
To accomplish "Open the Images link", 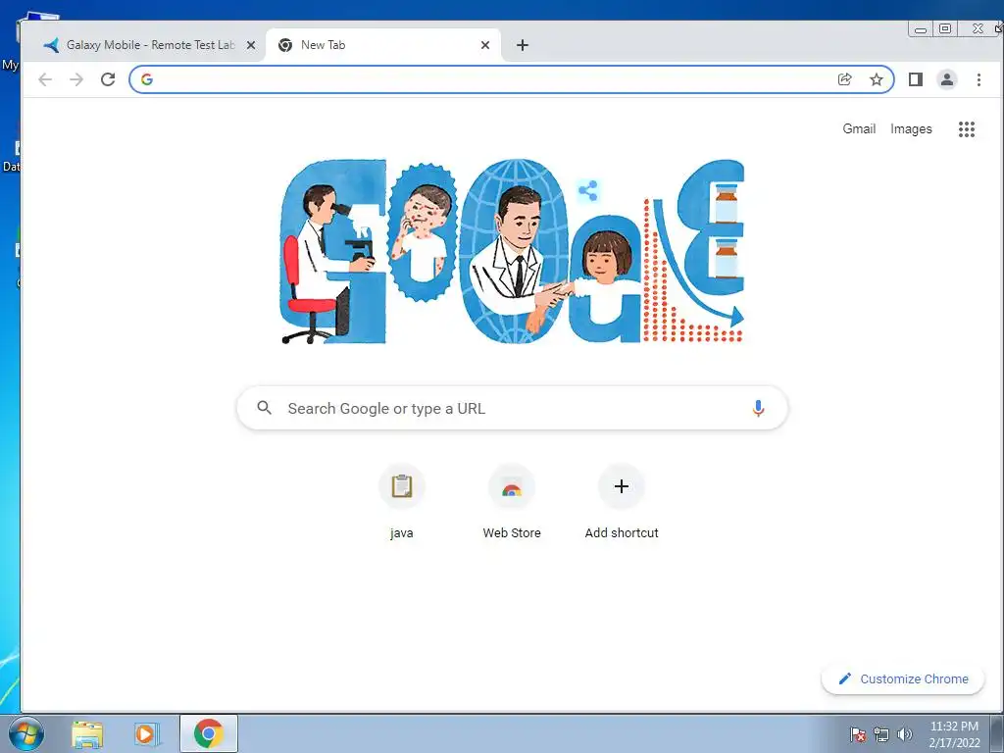I will pos(911,128).
